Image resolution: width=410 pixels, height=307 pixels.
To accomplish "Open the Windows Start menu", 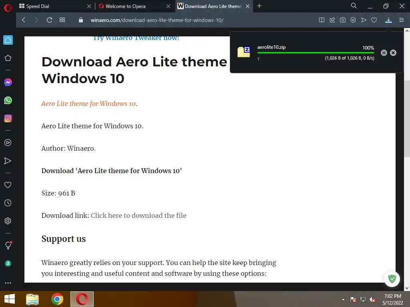I will 10,299.
